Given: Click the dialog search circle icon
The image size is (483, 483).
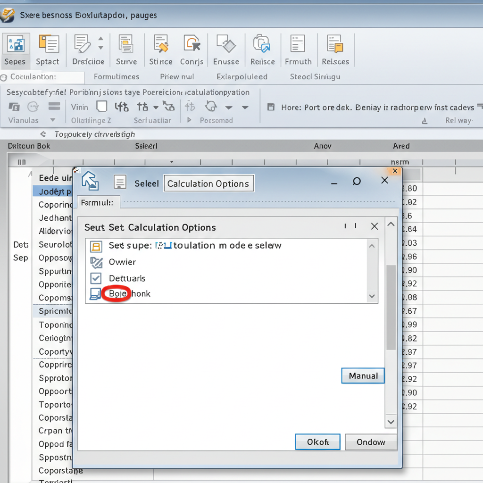Looking at the screenshot, I should coord(357,181).
